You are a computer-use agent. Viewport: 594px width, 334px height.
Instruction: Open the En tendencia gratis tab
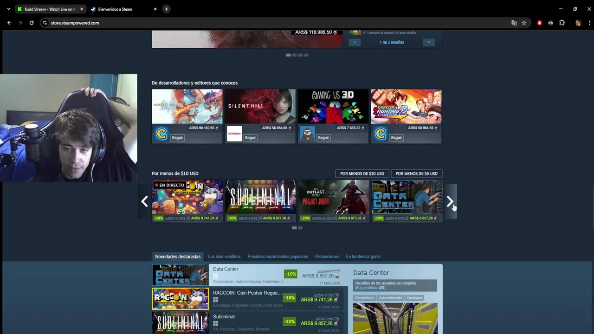pyautogui.click(x=363, y=257)
